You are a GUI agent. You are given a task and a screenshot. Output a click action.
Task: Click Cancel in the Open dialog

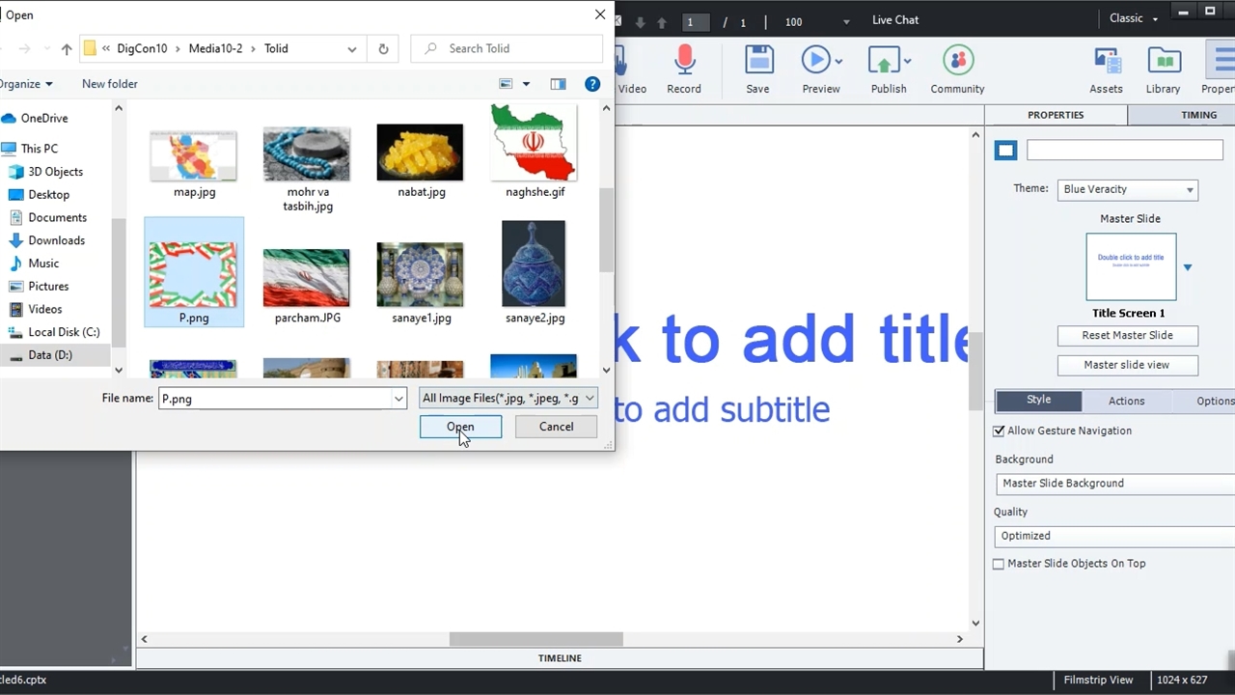pyautogui.click(x=556, y=427)
